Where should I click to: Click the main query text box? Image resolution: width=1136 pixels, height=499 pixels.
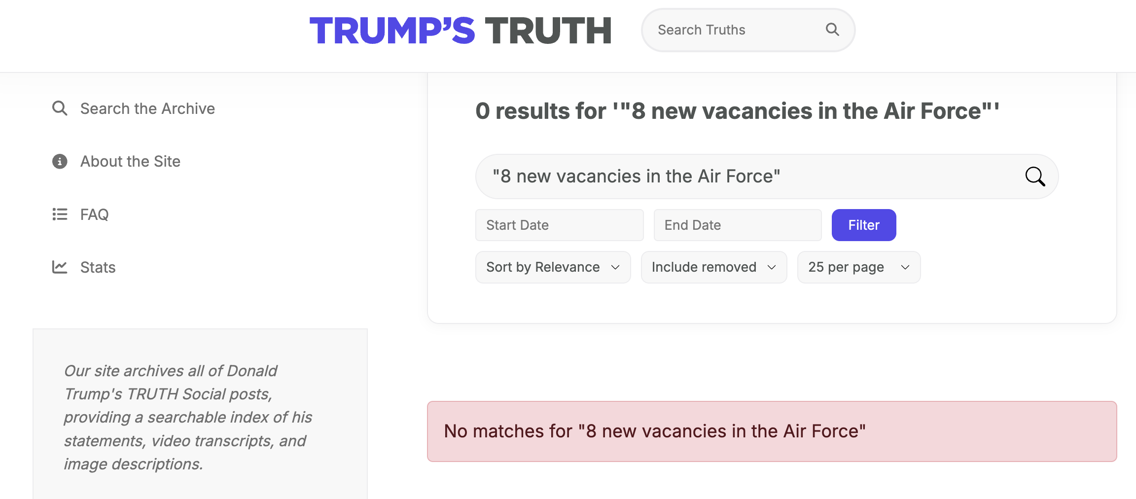(740, 177)
